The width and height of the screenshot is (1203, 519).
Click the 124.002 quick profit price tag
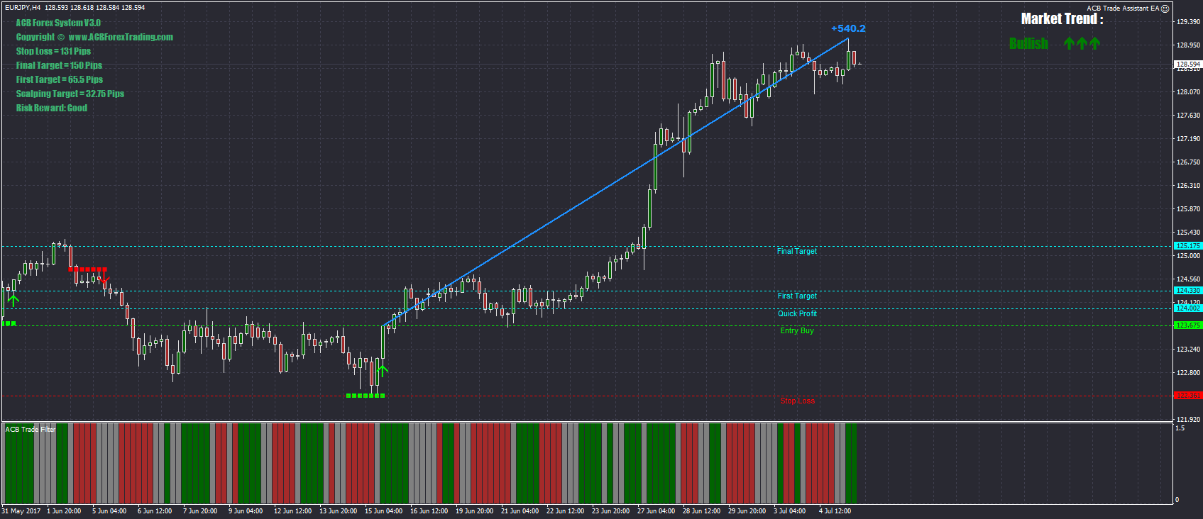pos(1188,308)
